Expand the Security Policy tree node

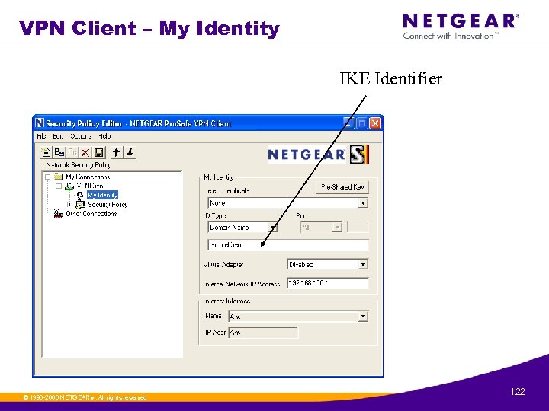69,205
